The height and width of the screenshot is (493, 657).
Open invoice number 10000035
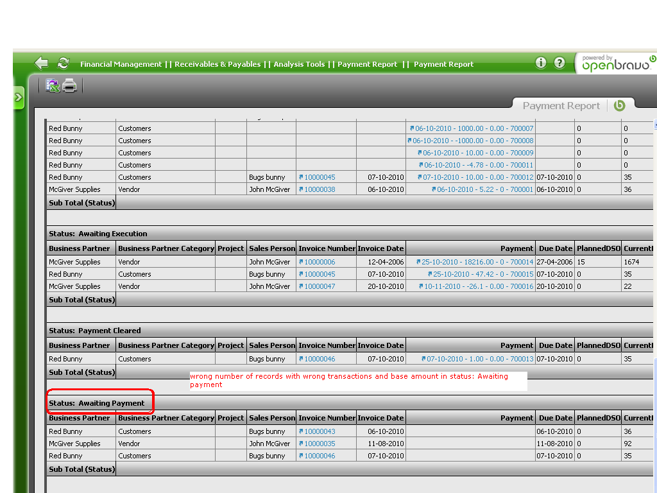(320, 444)
